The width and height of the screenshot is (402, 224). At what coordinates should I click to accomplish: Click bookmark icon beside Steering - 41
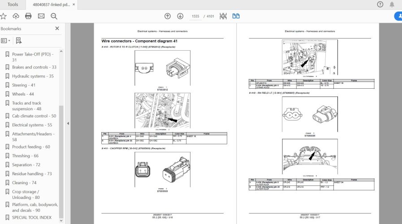pos(7,85)
